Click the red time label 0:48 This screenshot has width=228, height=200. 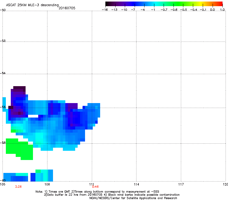[x=96, y=187]
